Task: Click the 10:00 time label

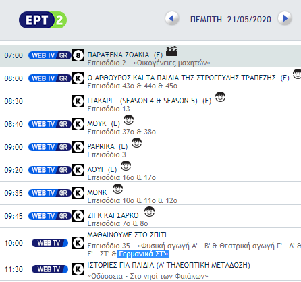Action: pos(13,243)
